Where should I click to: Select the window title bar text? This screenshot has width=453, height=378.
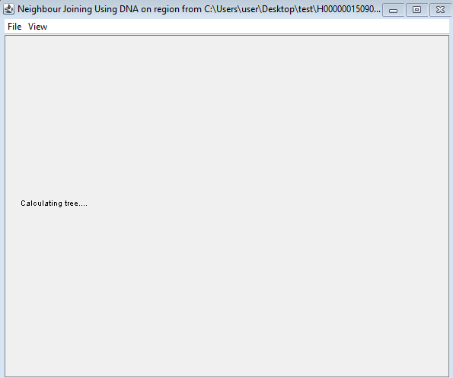pos(199,9)
